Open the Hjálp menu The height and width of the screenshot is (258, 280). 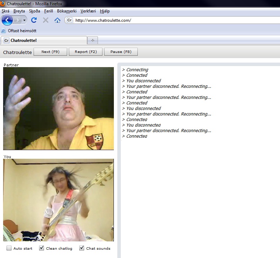[x=105, y=11]
